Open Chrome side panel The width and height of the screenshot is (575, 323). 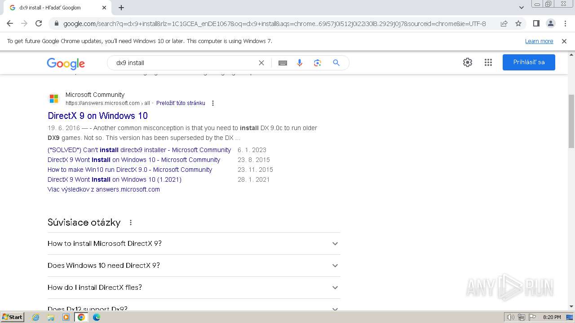click(x=536, y=23)
